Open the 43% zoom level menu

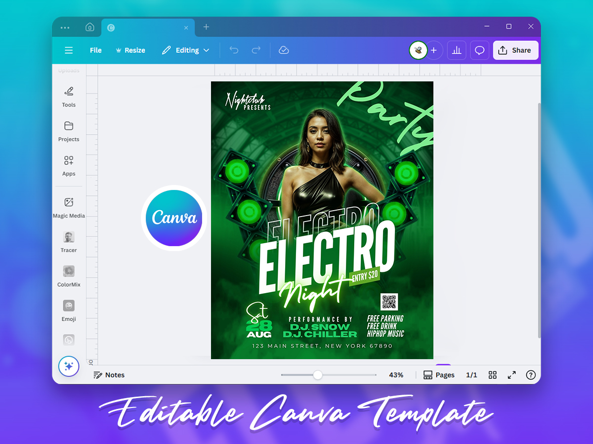396,375
